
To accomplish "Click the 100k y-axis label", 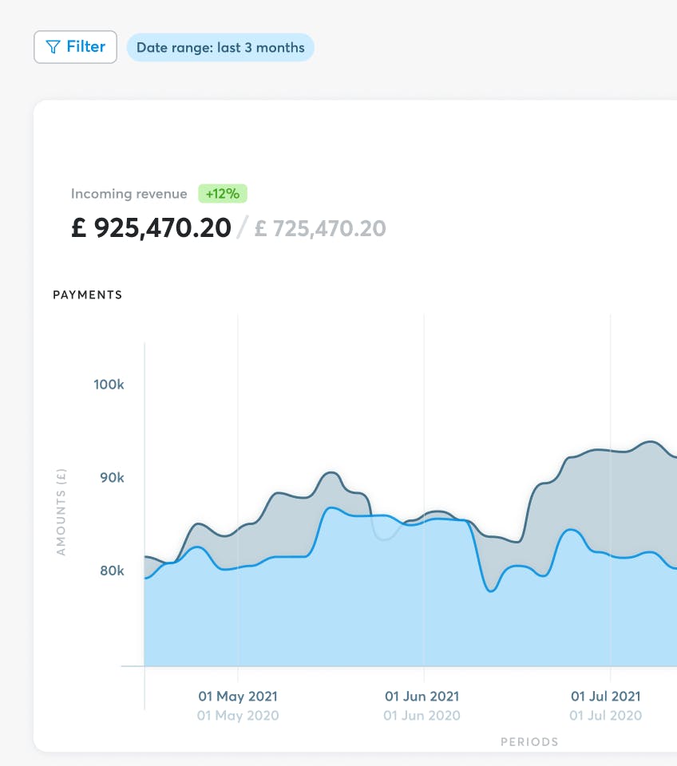I will tap(109, 385).
